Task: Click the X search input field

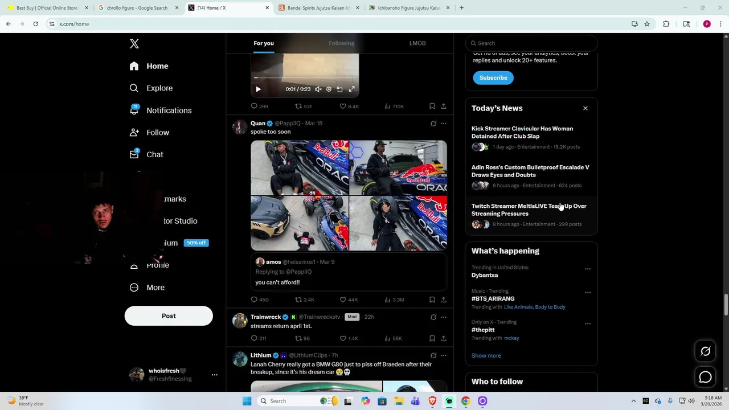Action: 531,43
